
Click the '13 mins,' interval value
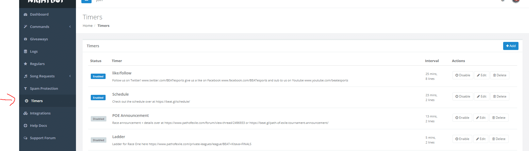coord(431,116)
